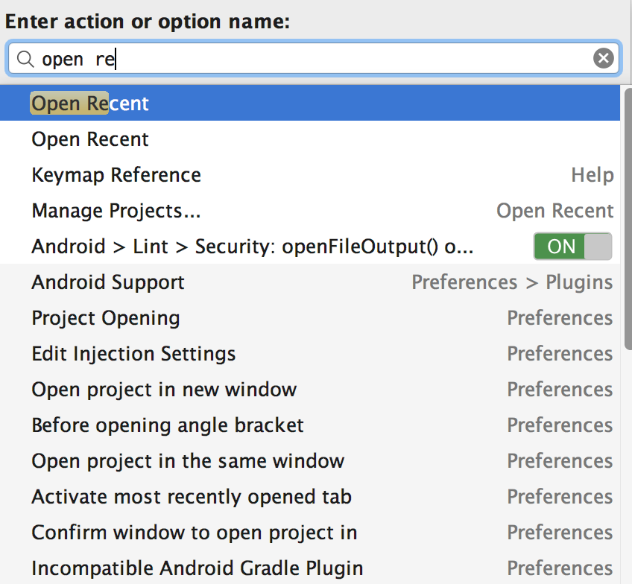632x584 pixels.
Task: Clear the search field with X icon
Action: pos(603,58)
